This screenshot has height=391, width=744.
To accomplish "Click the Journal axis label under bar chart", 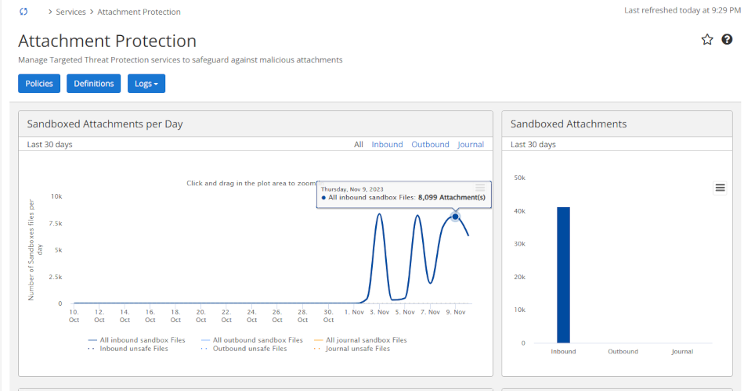I will click(x=682, y=351).
